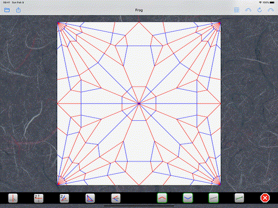Toggle the gray auxiliary line type
Screen dimensions: 278x208
coord(213,198)
